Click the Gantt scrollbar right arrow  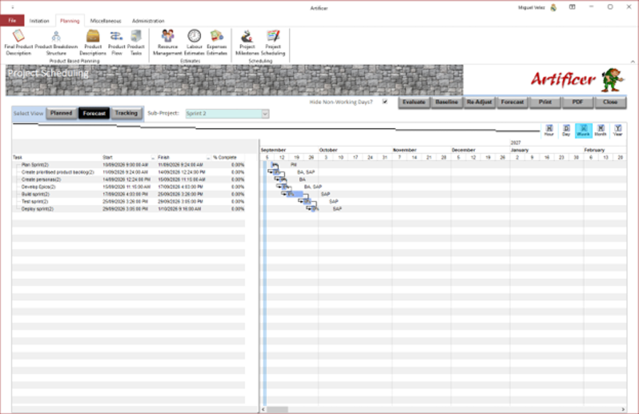pos(623,410)
